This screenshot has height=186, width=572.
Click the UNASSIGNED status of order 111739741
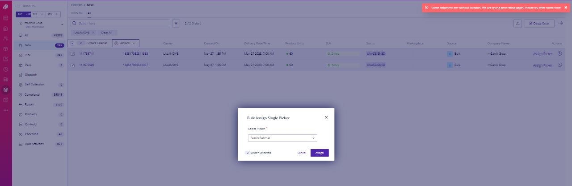pyautogui.click(x=376, y=53)
